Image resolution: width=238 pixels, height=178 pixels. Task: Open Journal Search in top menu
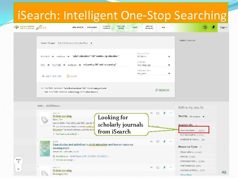tap(106, 27)
